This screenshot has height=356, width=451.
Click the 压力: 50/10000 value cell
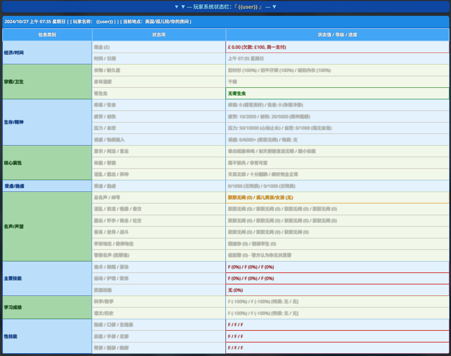tap(337, 128)
